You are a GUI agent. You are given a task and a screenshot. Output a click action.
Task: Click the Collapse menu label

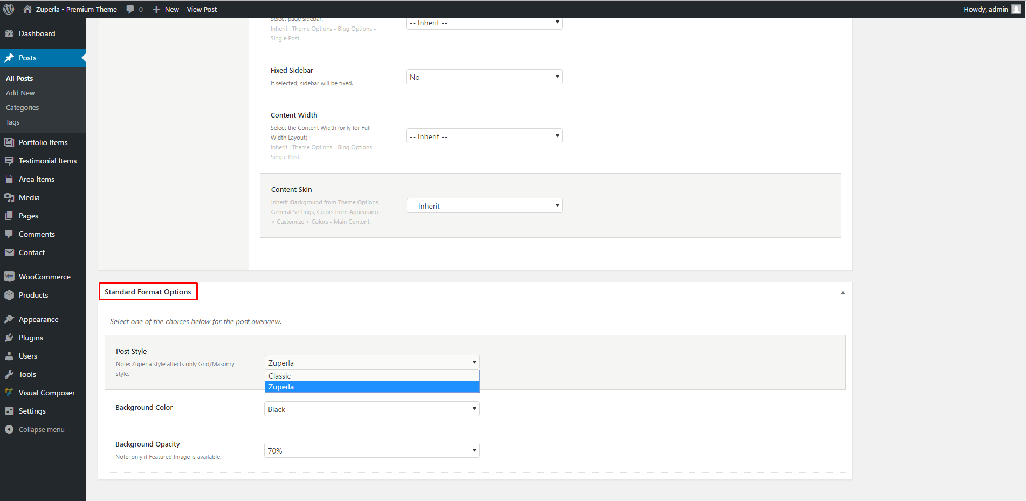pyautogui.click(x=42, y=429)
